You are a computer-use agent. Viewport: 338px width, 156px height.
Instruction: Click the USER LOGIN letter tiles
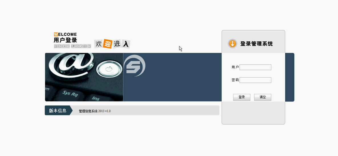72,46
